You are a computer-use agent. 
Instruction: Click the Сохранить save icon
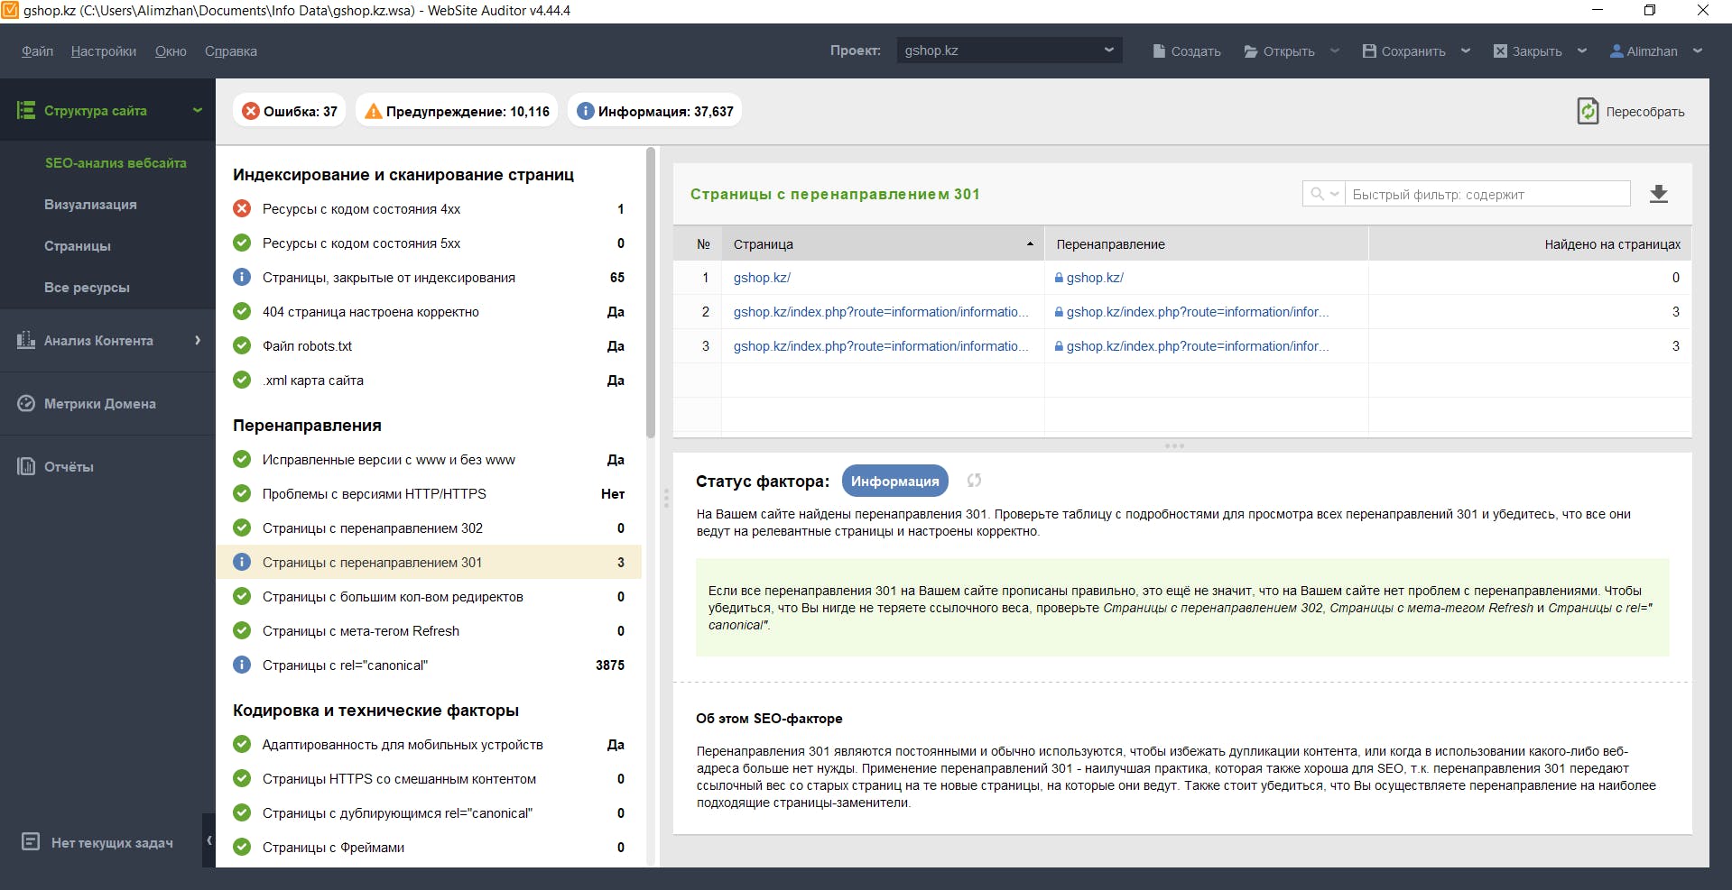pyautogui.click(x=1369, y=51)
